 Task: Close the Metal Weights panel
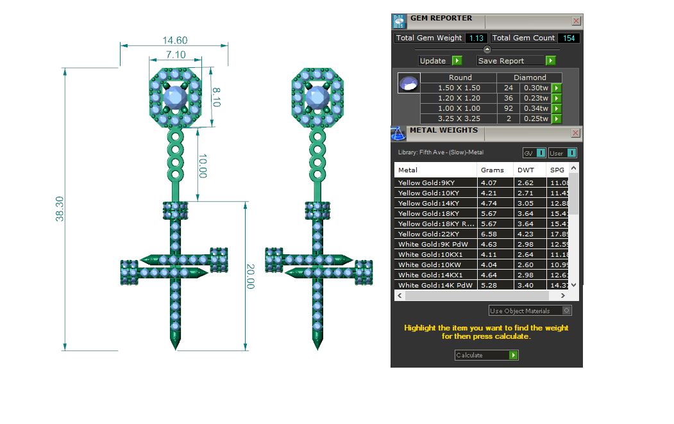pyautogui.click(x=575, y=133)
